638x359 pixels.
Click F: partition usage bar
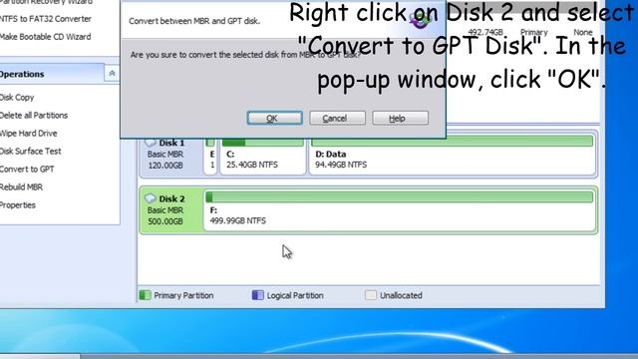click(400, 197)
